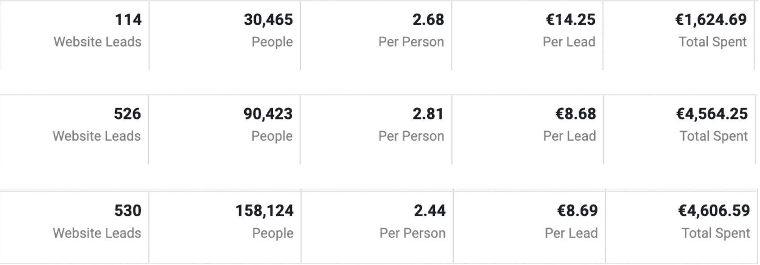Screen dimensions: 760x265
Task: Select the 30,465 People figure
Action: coord(268,20)
